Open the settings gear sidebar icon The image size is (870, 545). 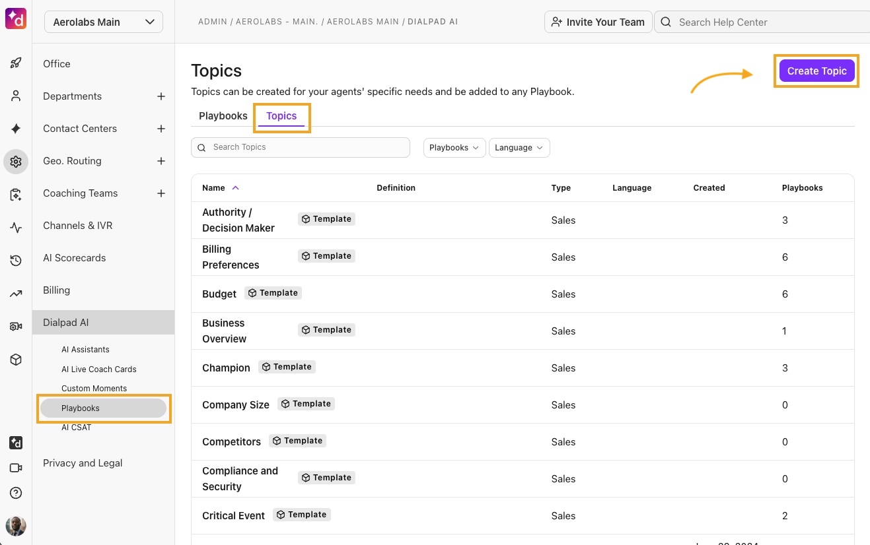coord(16,161)
